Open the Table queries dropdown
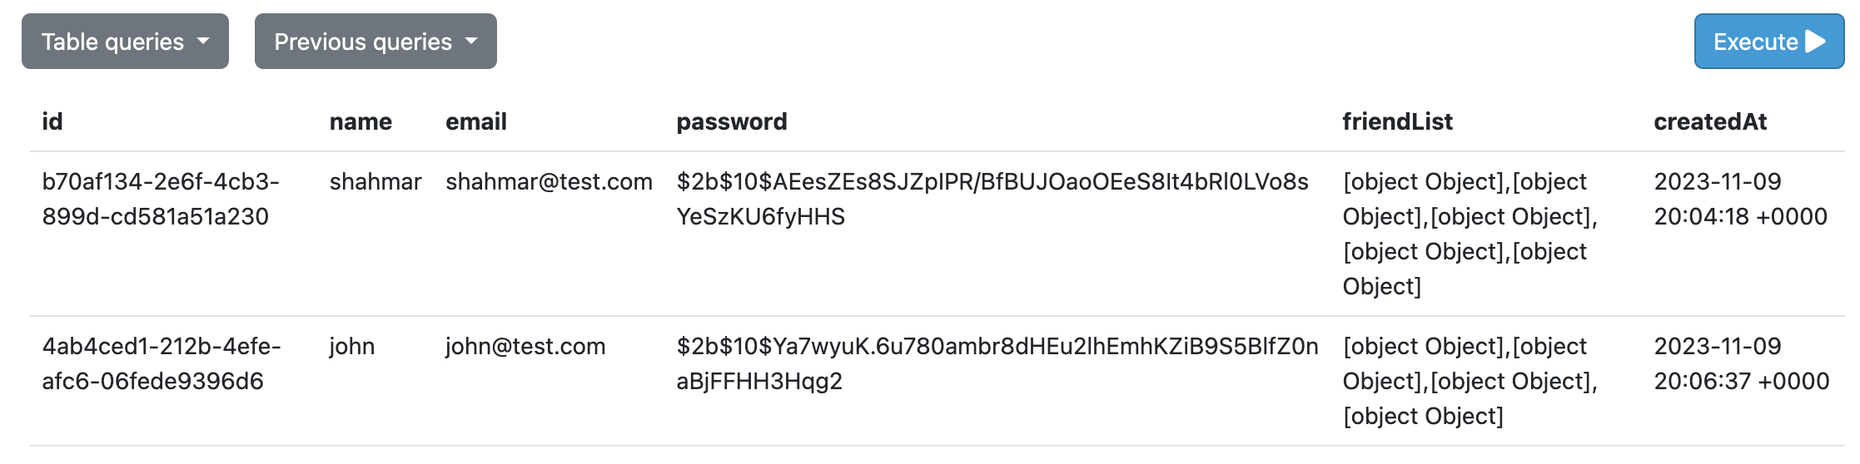 pos(125,41)
